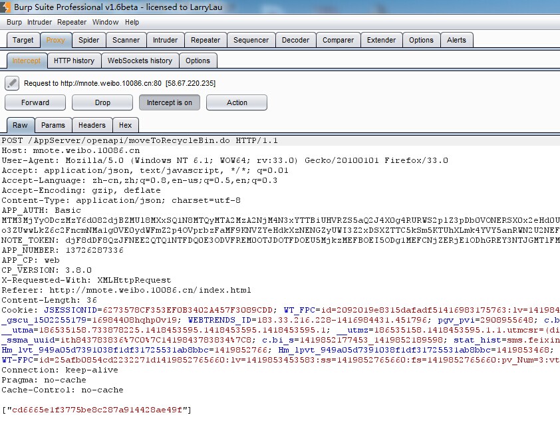Open the Scanner tab

tap(126, 40)
